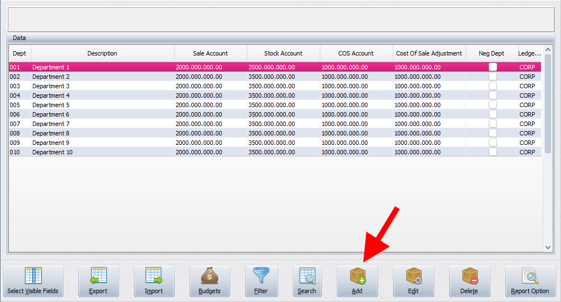Open Report Option
The height and width of the screenshot is (302, 561).
point(530,281)
